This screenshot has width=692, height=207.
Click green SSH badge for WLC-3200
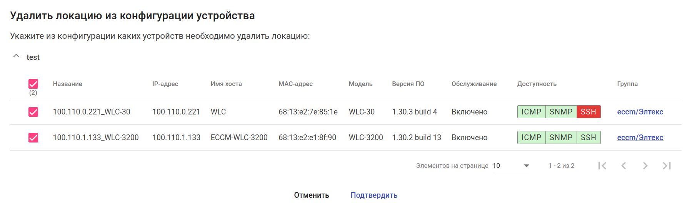(x=588, y=137)
